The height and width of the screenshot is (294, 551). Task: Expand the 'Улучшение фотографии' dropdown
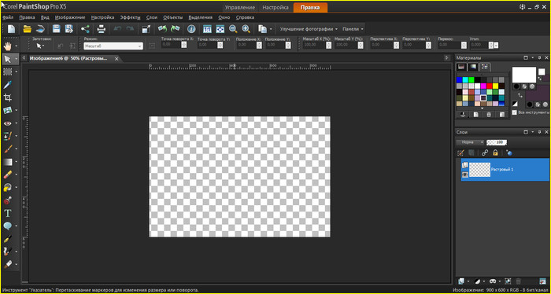[309, 29]
